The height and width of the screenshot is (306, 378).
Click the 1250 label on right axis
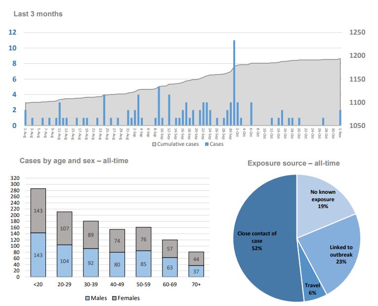click(358, 33)
